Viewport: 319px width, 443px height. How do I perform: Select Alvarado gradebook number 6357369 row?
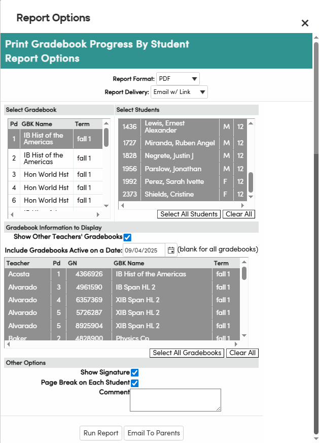tap(122, 300)
